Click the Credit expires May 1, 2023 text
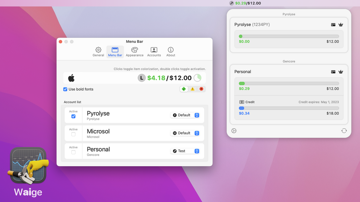 tap(319, 102)
